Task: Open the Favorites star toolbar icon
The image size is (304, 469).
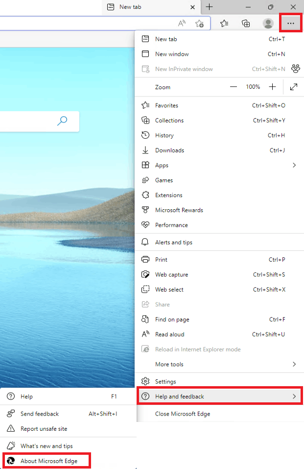Action: tap(224, 24)
